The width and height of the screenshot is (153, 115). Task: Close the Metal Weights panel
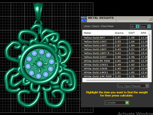click(150, 19)
